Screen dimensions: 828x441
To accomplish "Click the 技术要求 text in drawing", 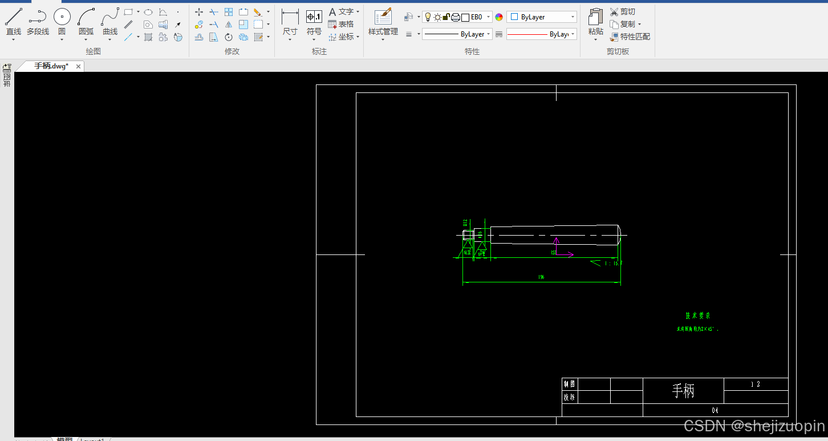I will [697, 315].
